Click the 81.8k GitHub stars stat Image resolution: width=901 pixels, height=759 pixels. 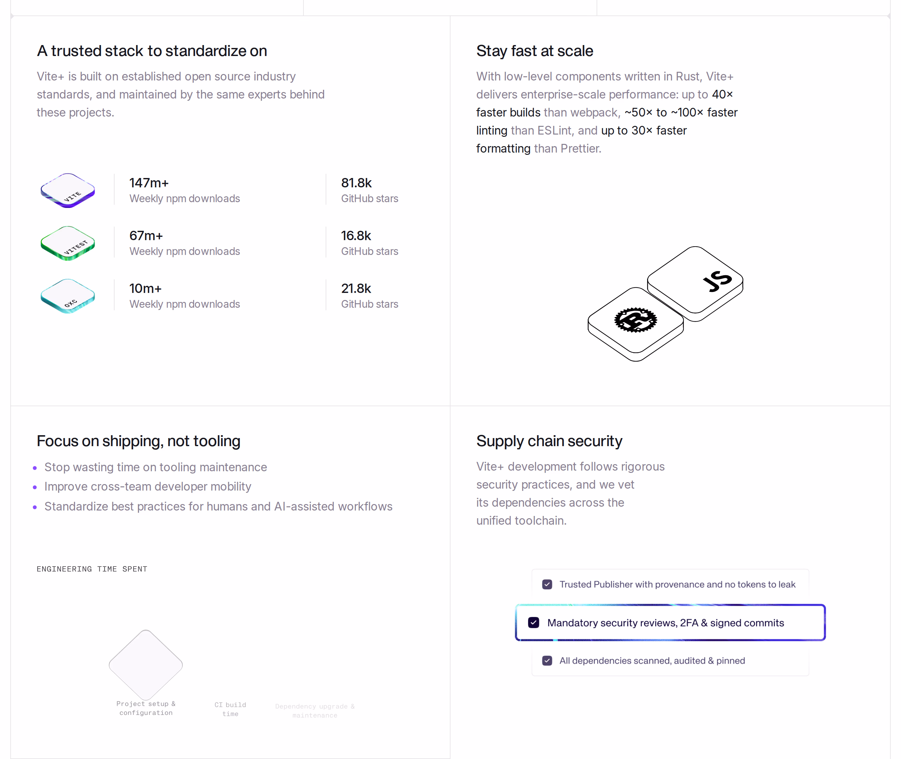369,190
